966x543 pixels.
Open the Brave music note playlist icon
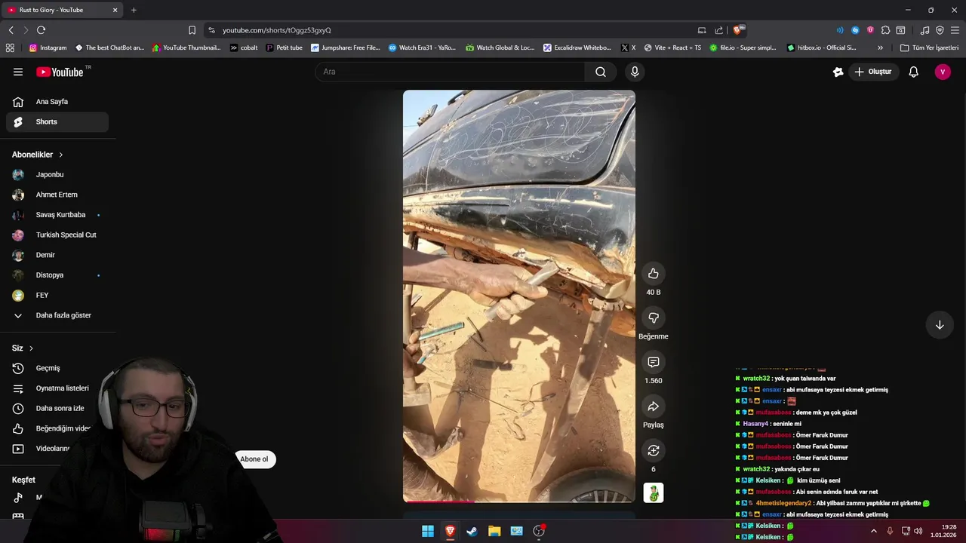click(x=924, y=30)
